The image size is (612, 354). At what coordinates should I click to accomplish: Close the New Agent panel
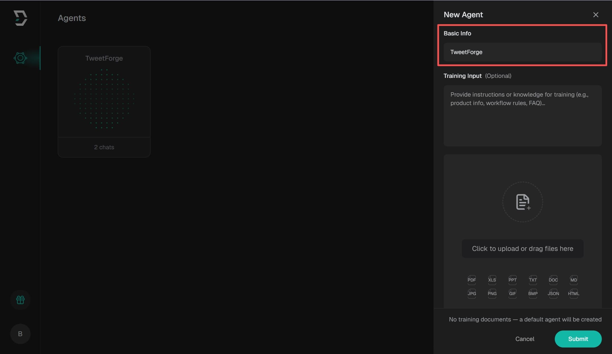point(596,15)
